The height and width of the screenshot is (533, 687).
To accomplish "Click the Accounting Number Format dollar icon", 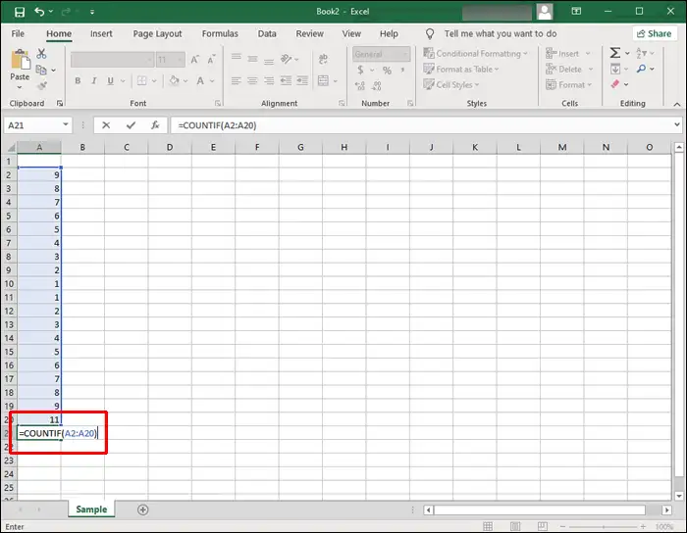I will pos(360,70).
